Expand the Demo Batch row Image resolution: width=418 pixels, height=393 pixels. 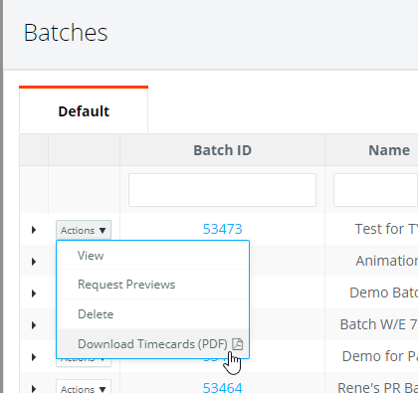[x=34, y=294]
